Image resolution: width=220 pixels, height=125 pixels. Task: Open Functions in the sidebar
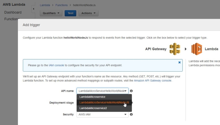pyautogui.click(x=12, y=19)
